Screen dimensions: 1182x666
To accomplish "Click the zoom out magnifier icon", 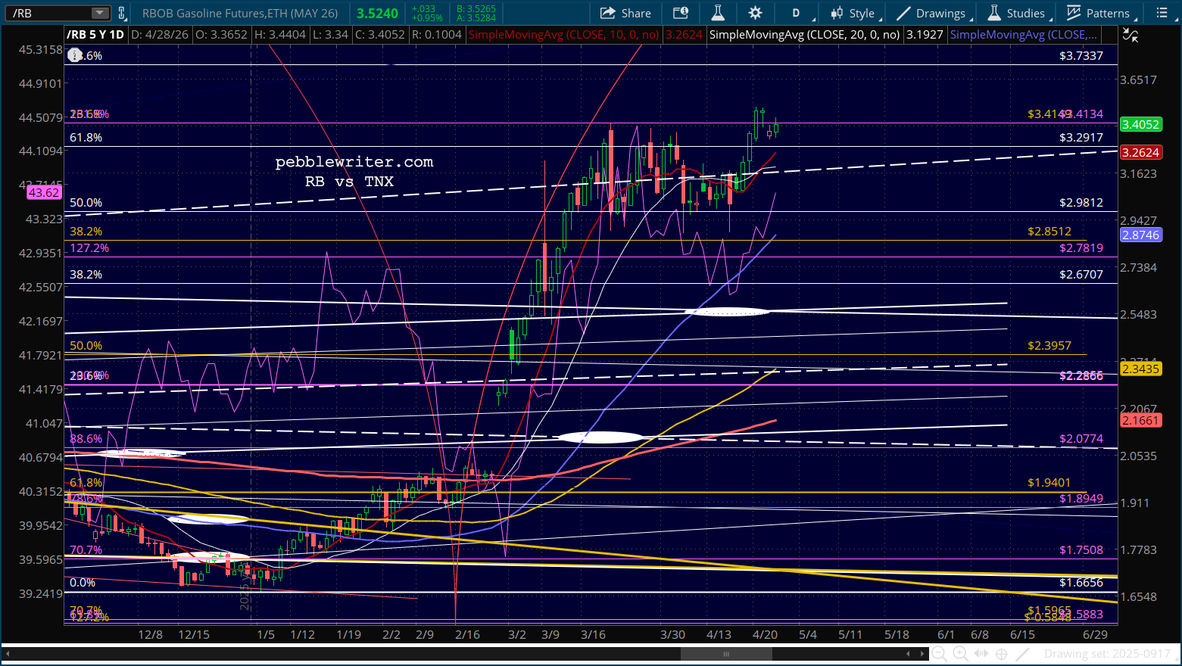I will coord(940,654).
